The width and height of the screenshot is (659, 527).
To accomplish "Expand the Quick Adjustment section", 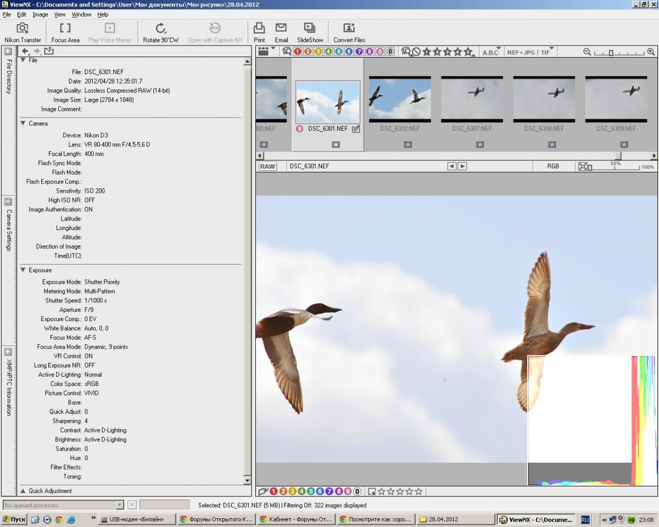I will [24, 491].
